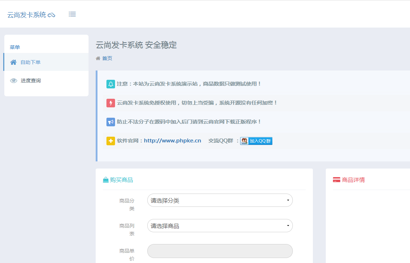Click the teal bell notice icon
The height and width of the screenshot is (263, 410).
point(111,84)
